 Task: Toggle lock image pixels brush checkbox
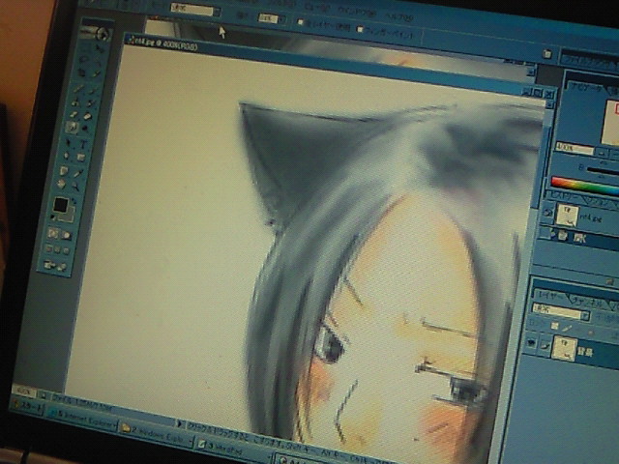(568, 328)
